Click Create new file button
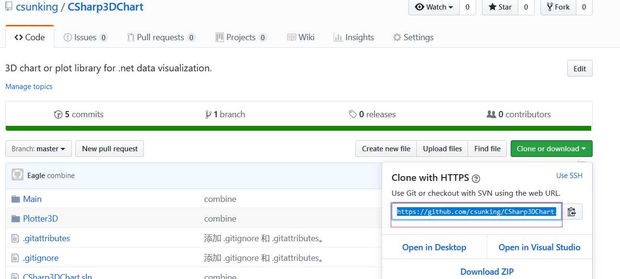 (386, 148)
